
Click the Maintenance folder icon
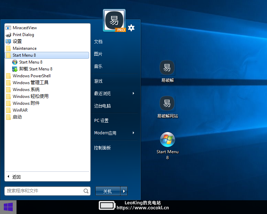pos(8,48)
